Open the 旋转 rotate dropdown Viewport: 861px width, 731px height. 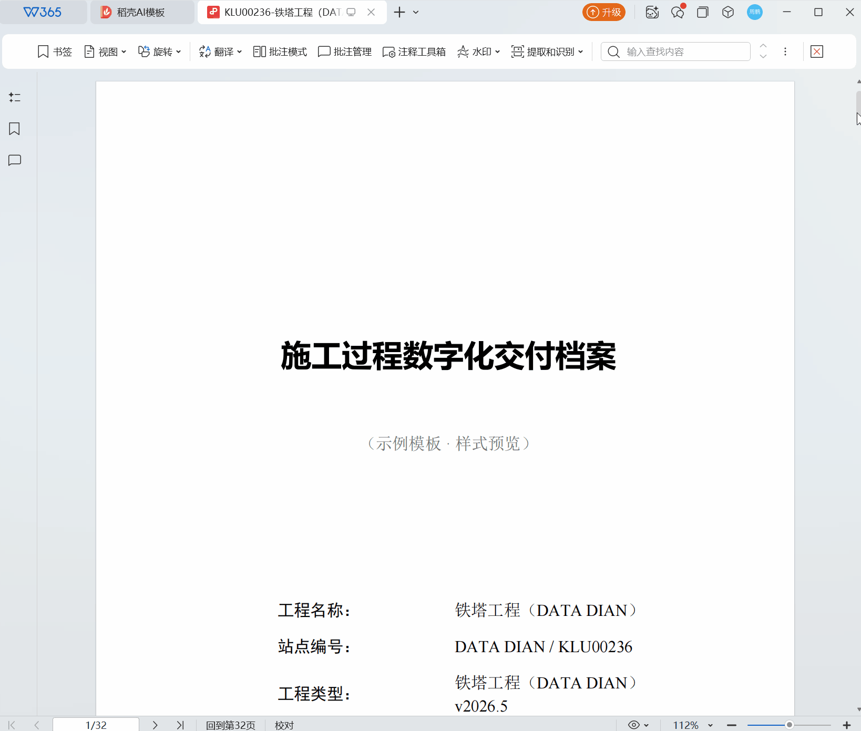click(160, 52)
